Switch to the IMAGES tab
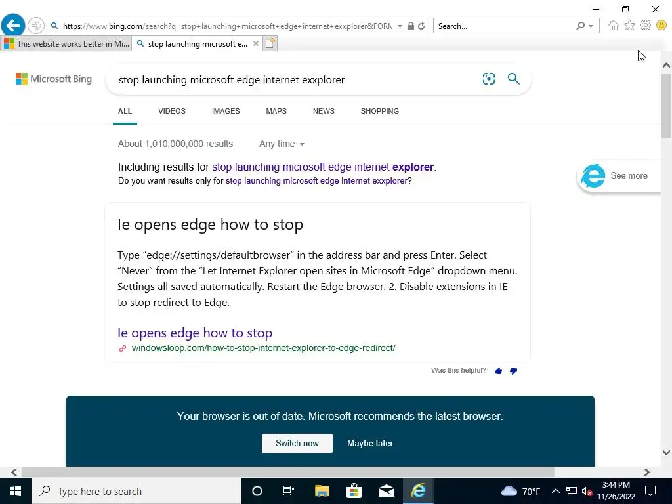Screen dimensions: 672x504 click(226, 111)
